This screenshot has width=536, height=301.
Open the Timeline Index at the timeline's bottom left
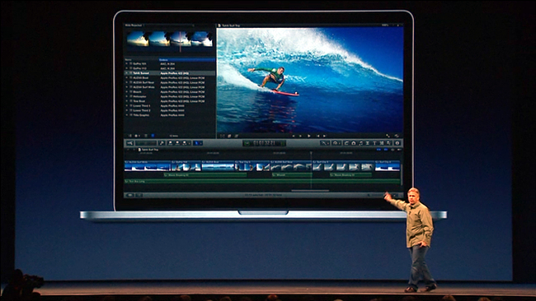click(x=130, y=195)
